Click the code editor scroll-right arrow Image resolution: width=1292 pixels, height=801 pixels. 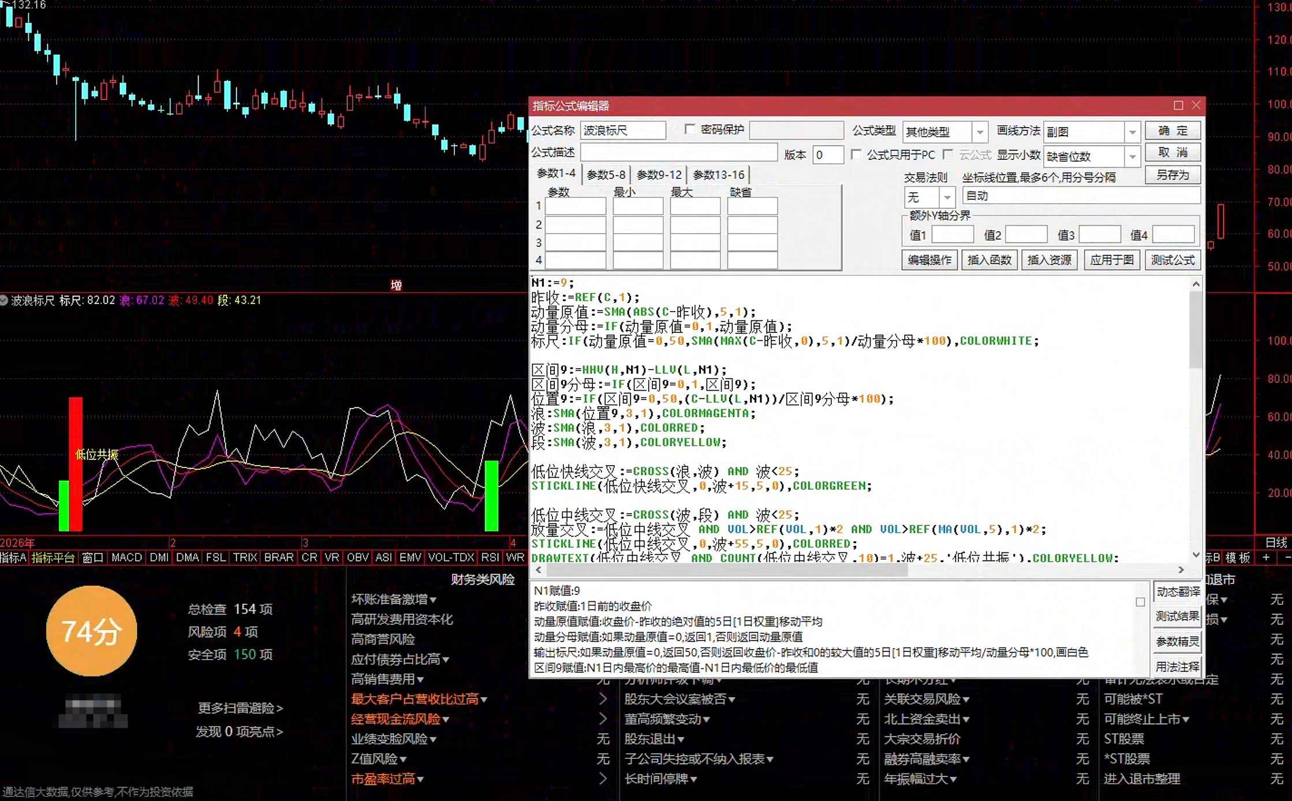(x=1181, y=570)
